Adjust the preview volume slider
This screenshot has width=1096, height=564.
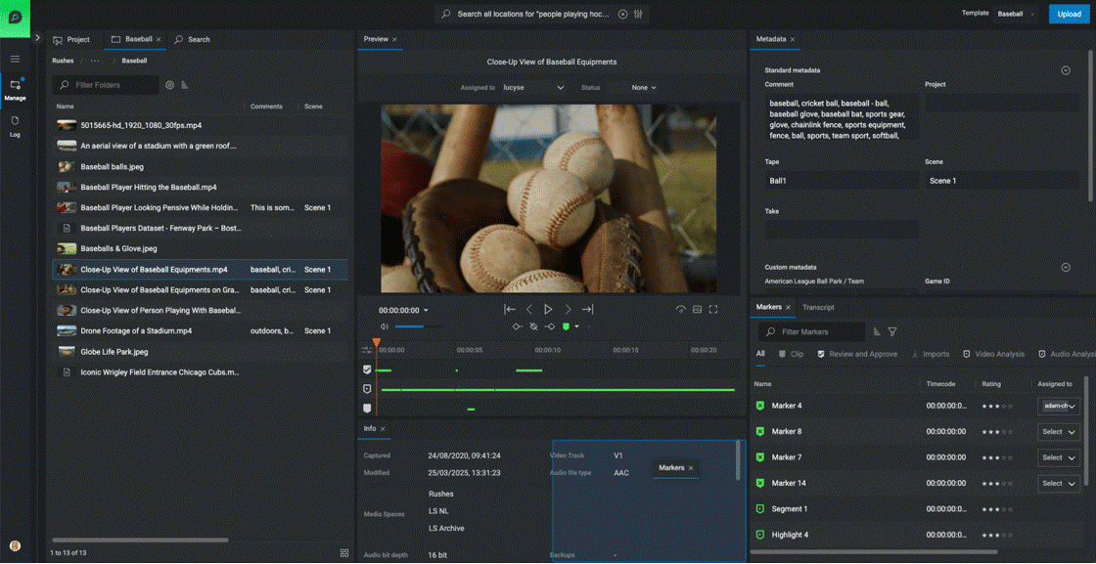click(409, 326)
